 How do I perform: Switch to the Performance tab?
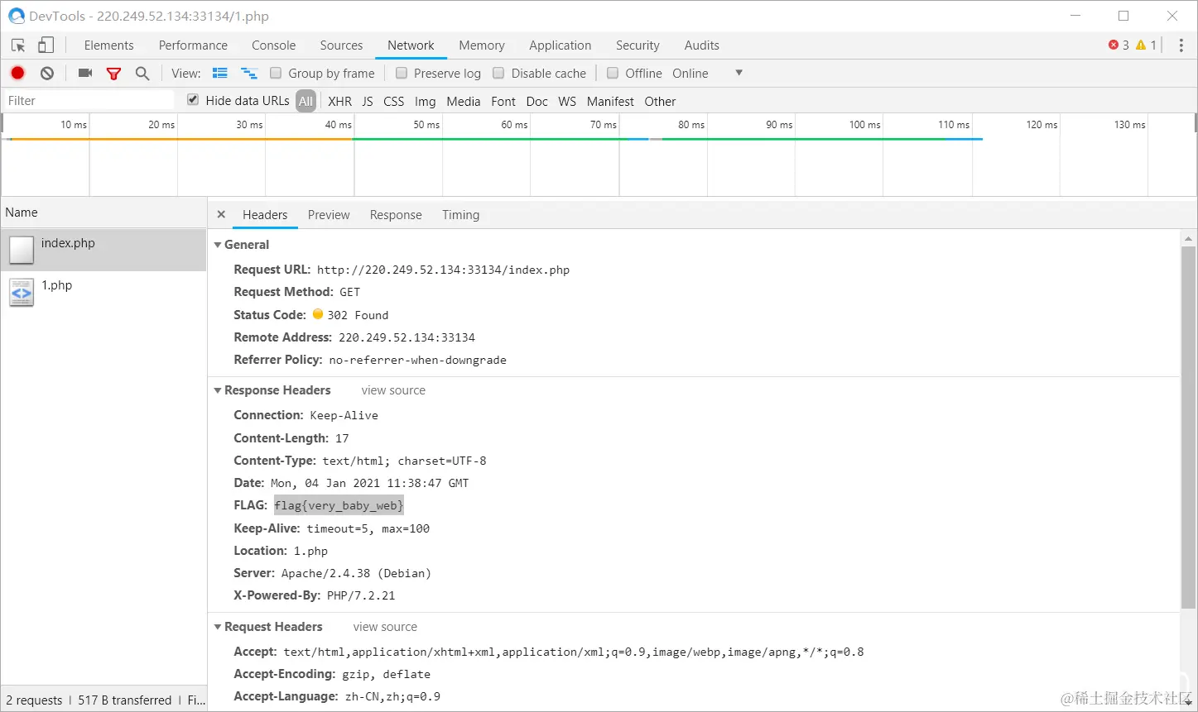tap(193, 45)
